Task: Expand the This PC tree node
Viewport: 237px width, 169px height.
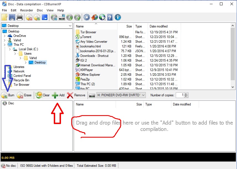Action: [x=4, y=45]
